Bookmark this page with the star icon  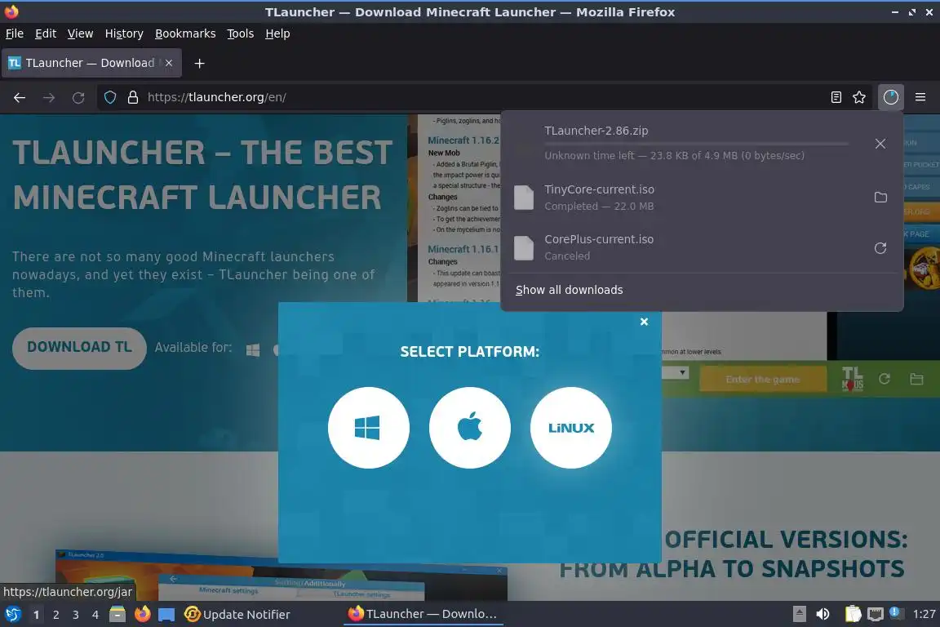click(859, 97)
